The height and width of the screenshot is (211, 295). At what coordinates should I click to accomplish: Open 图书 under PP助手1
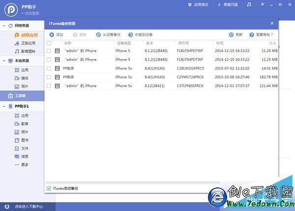[22, 140]
